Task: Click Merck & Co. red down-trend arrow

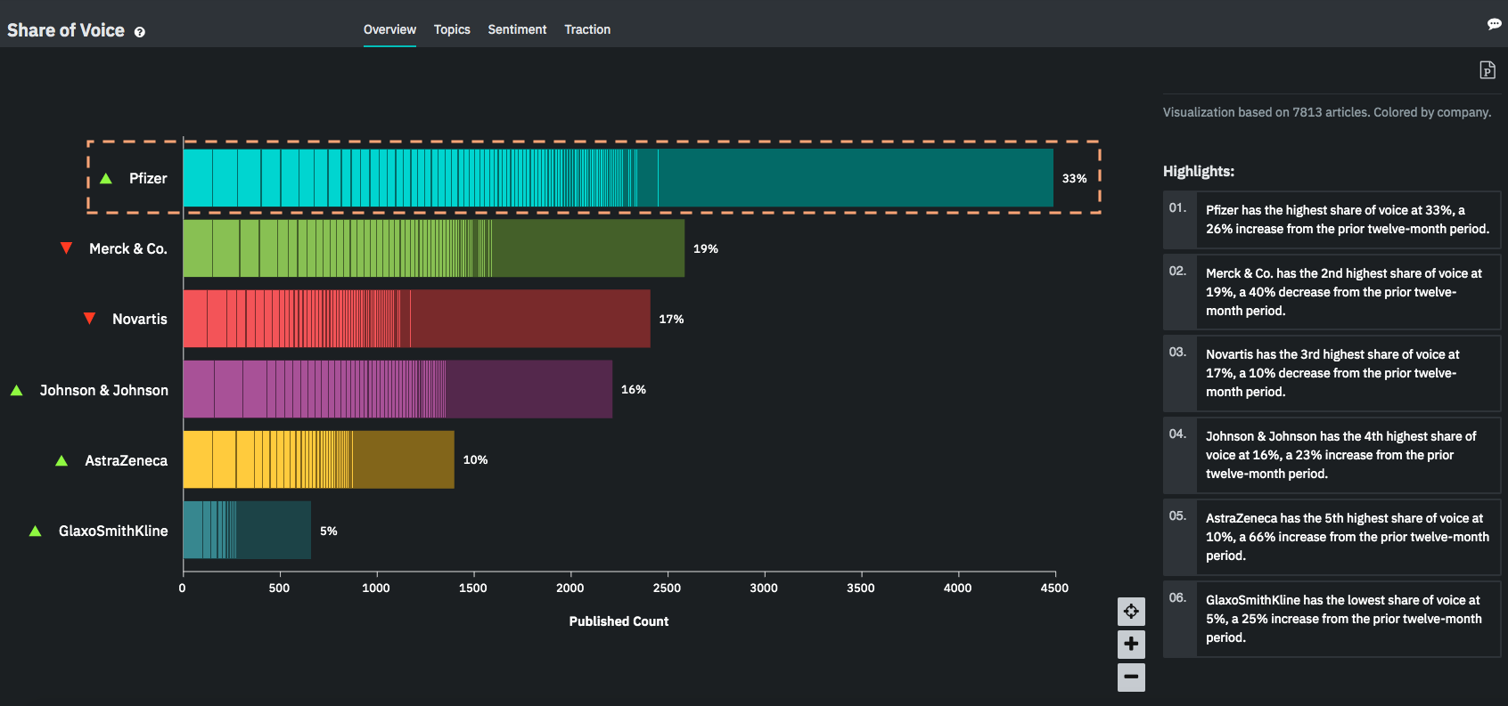Action: 66,248
